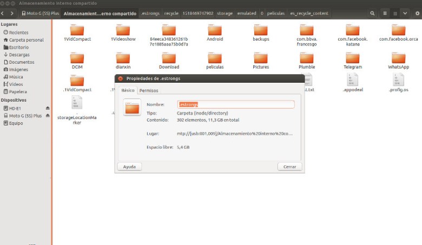Eject the Moto G (5S) Plus device
The height and width of the screenshot is (245, 422).
tap(48, 116)
